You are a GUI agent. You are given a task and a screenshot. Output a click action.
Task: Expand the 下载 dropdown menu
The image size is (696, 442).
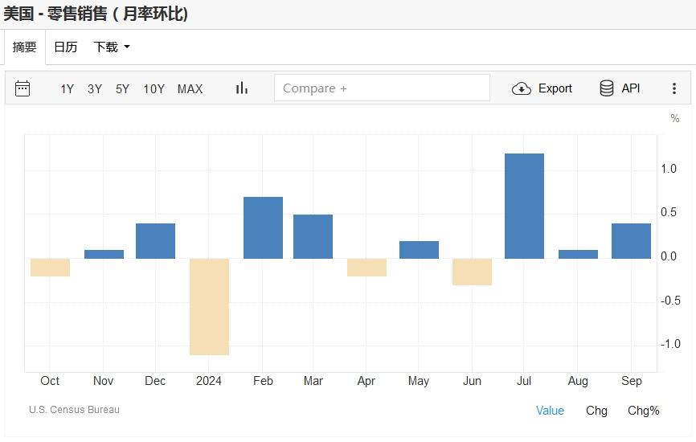click(x=111, y=47)
